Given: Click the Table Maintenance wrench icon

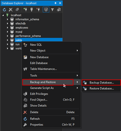Looking at the screenshot, I should [25, 69].
